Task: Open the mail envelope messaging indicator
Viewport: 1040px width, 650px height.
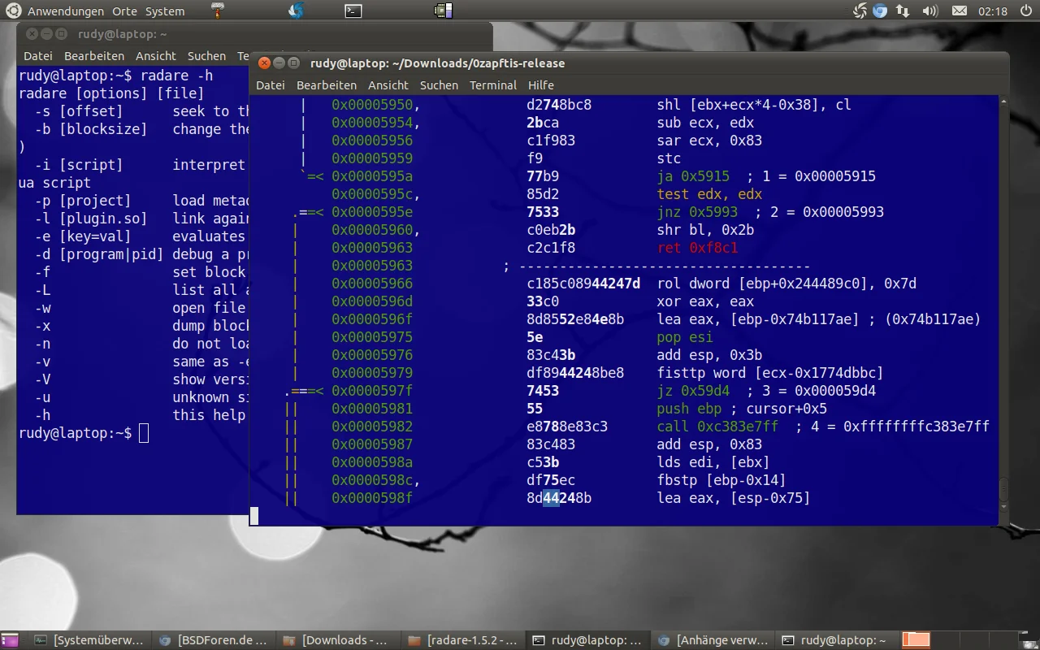Action: (x=960, y=11)
